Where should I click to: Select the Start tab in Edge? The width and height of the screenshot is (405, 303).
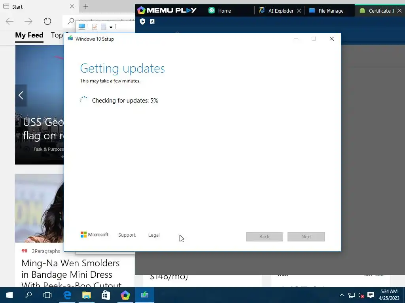[39, 6]
